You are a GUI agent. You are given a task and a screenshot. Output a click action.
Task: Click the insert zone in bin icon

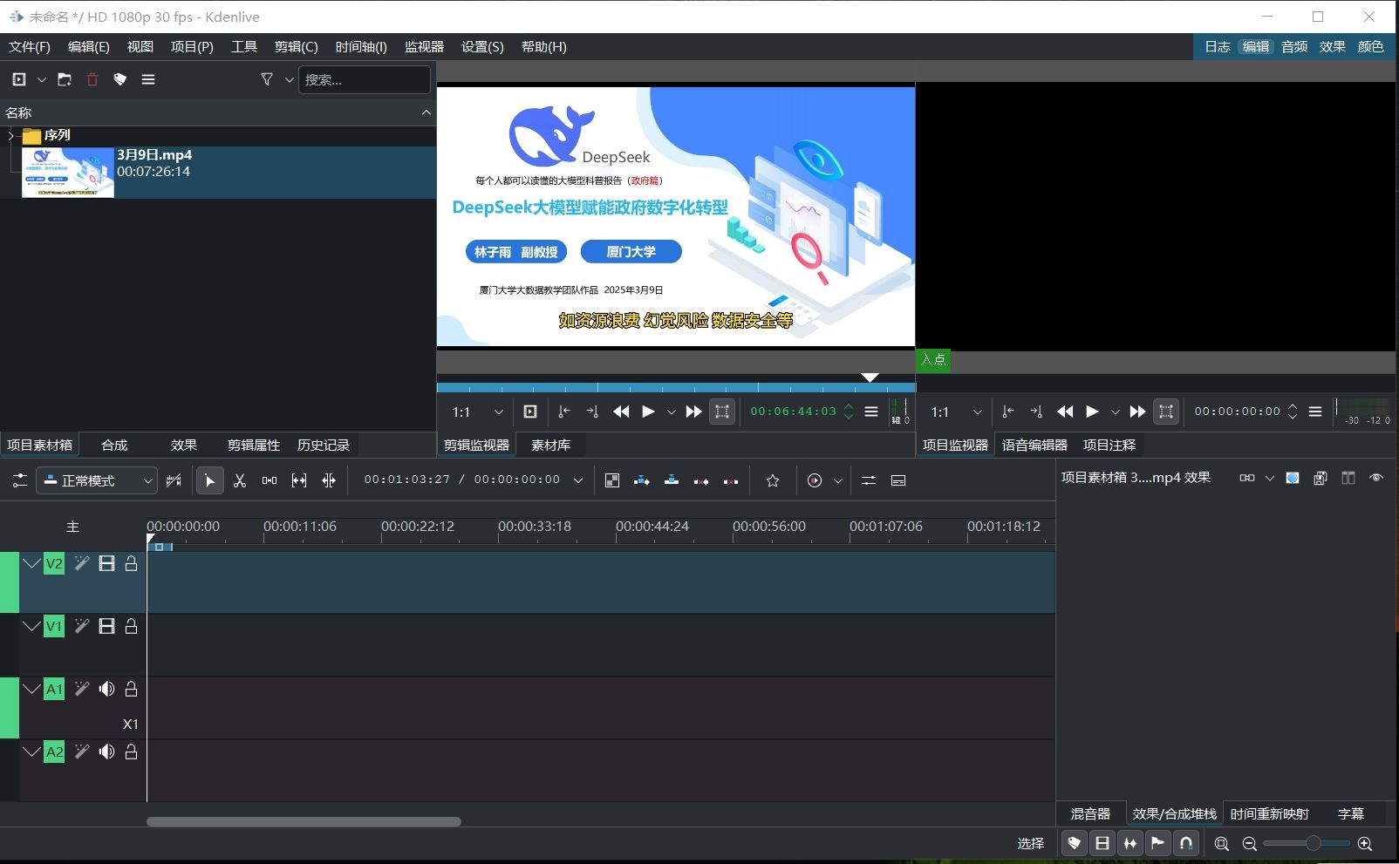click(x=530, y=412)
